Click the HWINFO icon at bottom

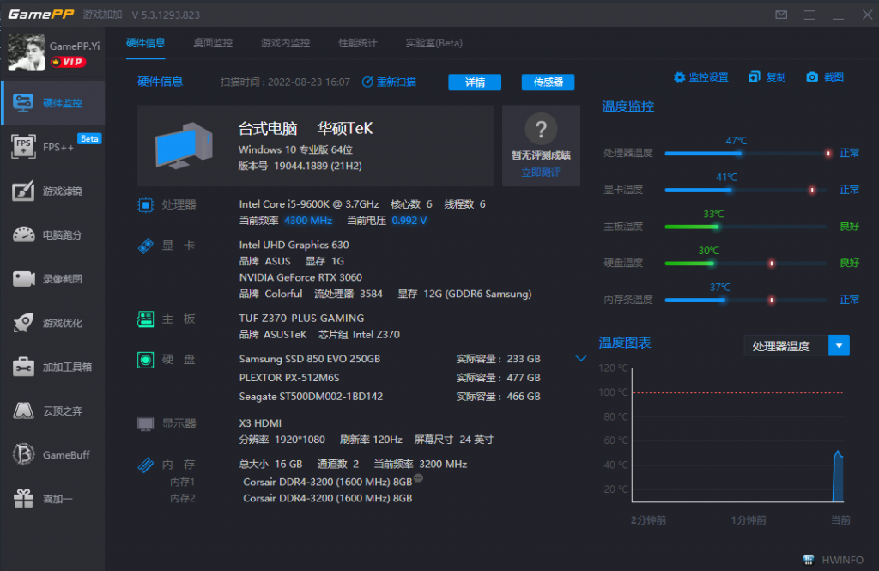(x=809, y=560)
